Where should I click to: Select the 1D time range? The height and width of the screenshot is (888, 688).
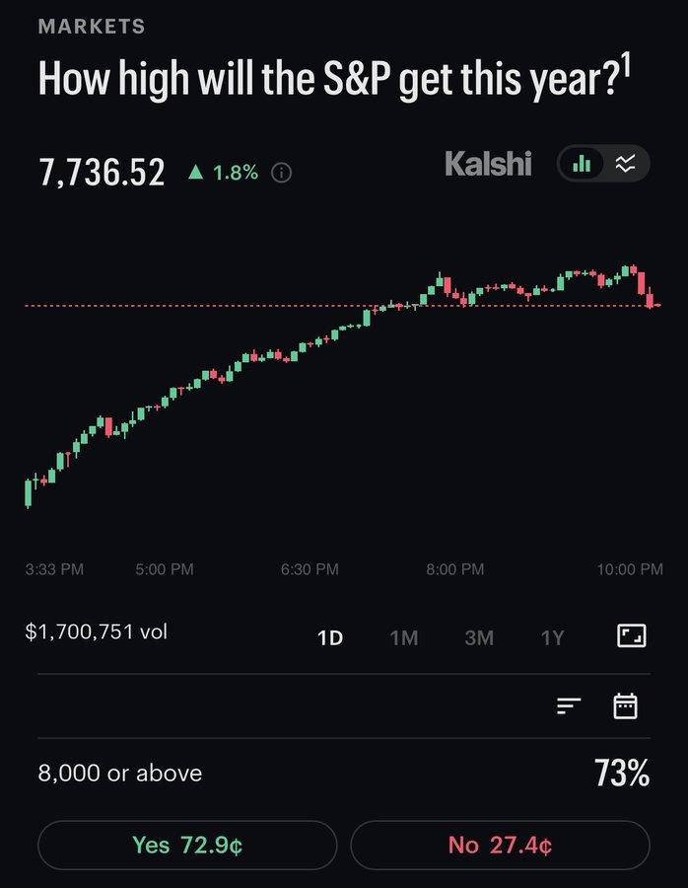point(330,638)
